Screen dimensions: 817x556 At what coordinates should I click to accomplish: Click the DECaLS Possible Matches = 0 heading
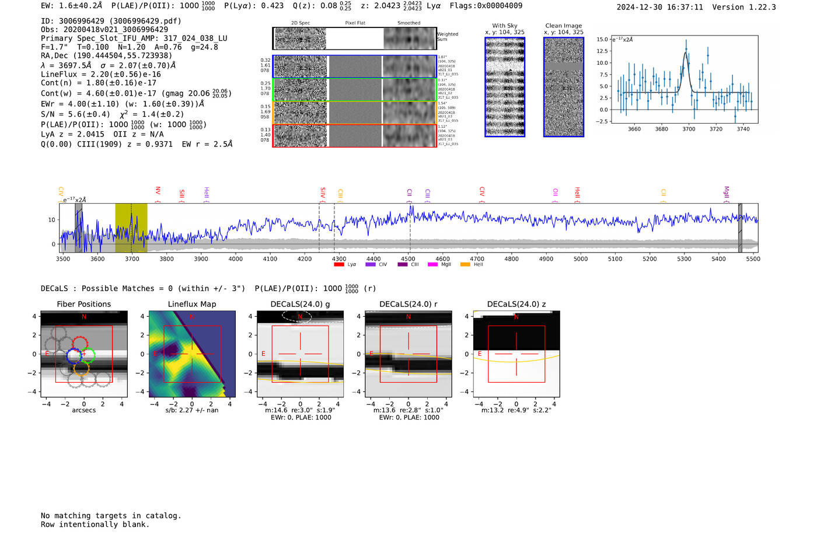(143, 288)
